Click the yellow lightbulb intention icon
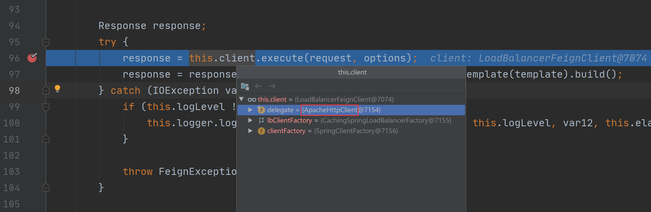The width and height of the screenshot is (651, 212). 57,89
